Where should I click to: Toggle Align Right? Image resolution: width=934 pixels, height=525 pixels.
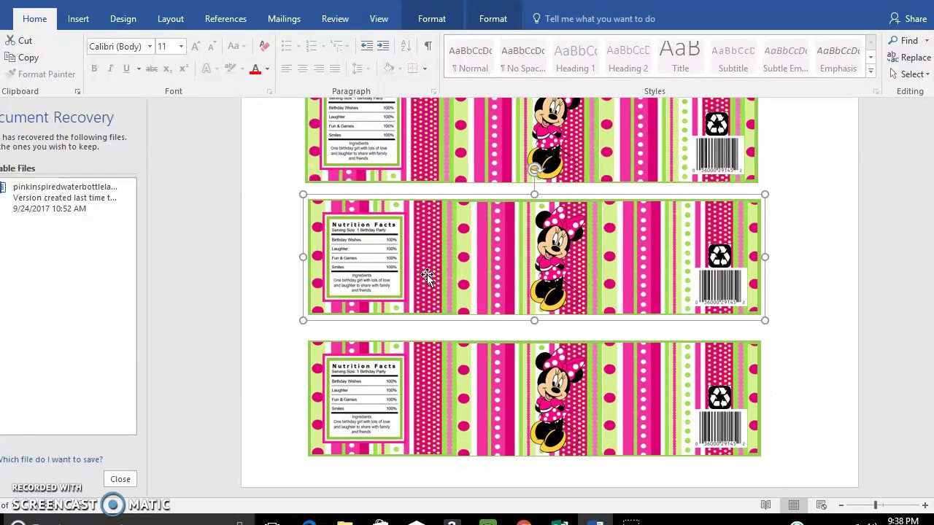pyautogui.click(x=319, y=69)
